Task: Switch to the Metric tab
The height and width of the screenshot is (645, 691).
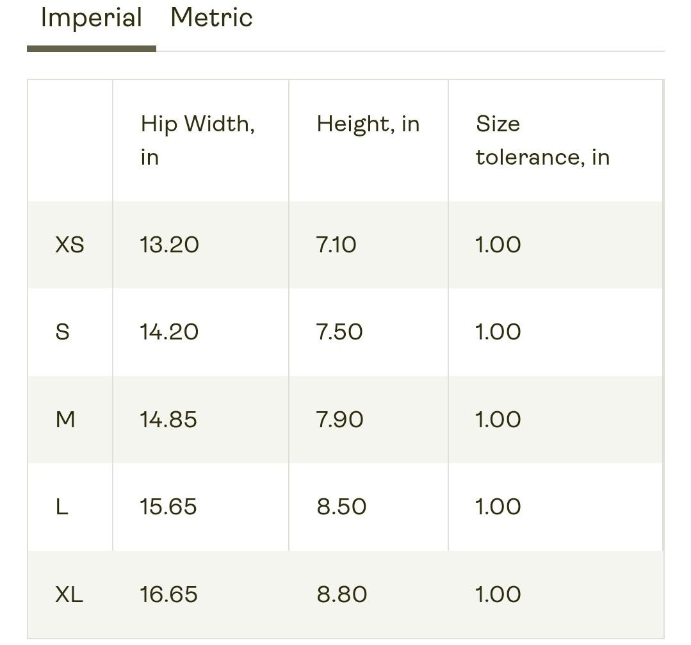Action: tap(211, 18)
